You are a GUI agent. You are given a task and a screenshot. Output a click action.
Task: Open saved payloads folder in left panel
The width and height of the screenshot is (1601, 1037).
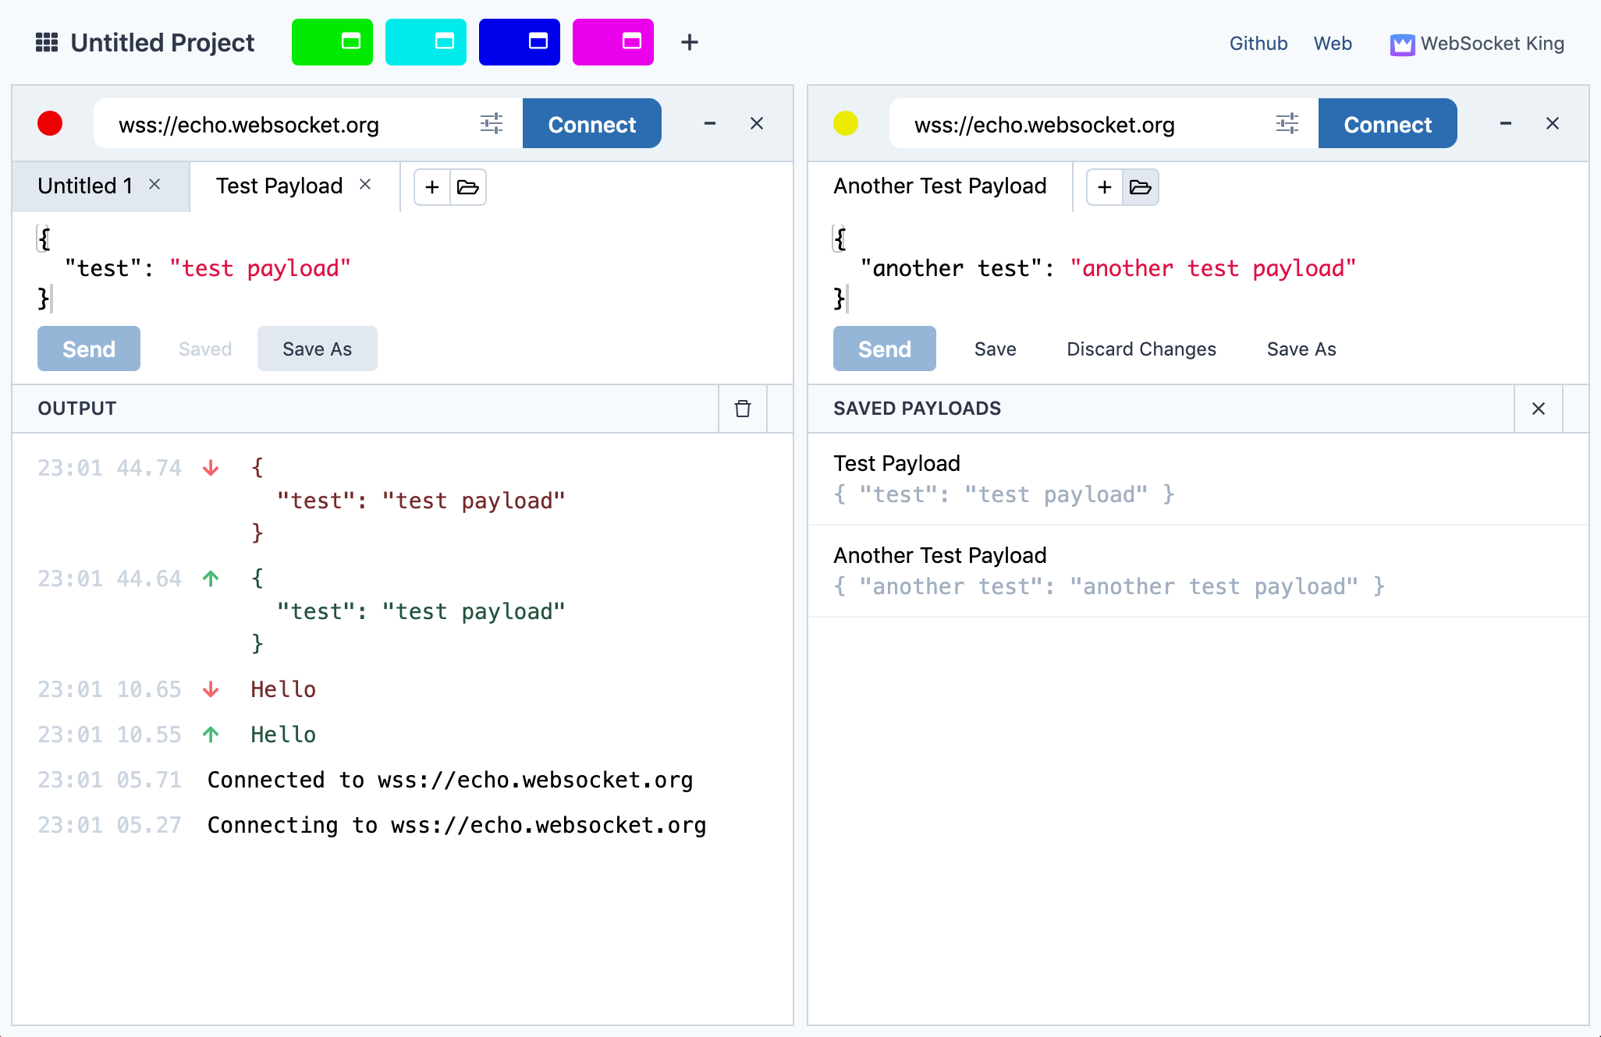pos(468,187)
